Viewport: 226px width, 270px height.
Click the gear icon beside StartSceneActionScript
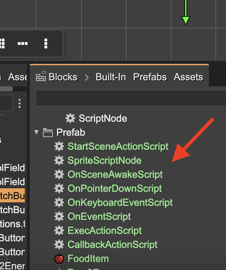point(59,146)
